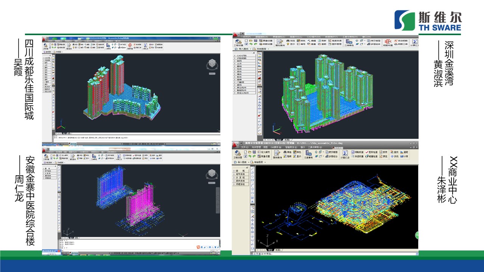Click the ViewCube in the Chengdu project viewport
This screenshot has height=272, width=484.
pos(212,65)
